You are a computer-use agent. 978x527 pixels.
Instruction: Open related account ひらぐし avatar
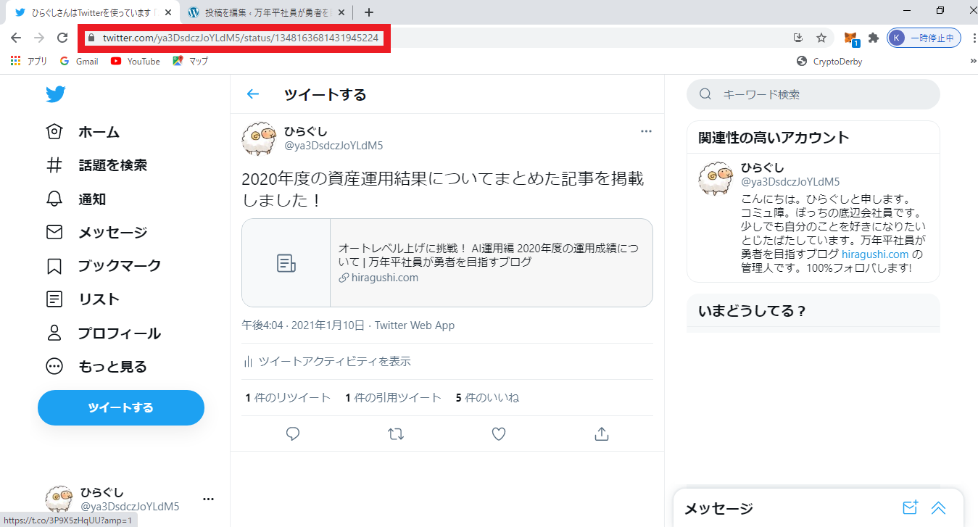point(716,179)
